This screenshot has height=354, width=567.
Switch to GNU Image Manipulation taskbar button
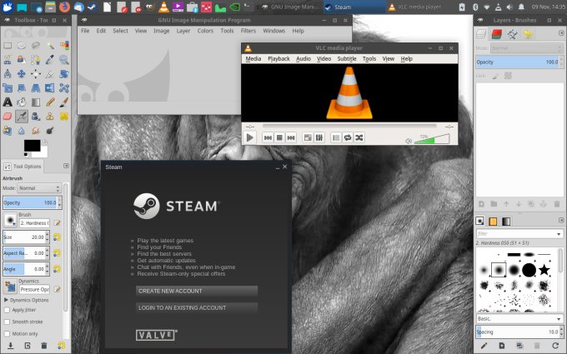coord(290,7)
